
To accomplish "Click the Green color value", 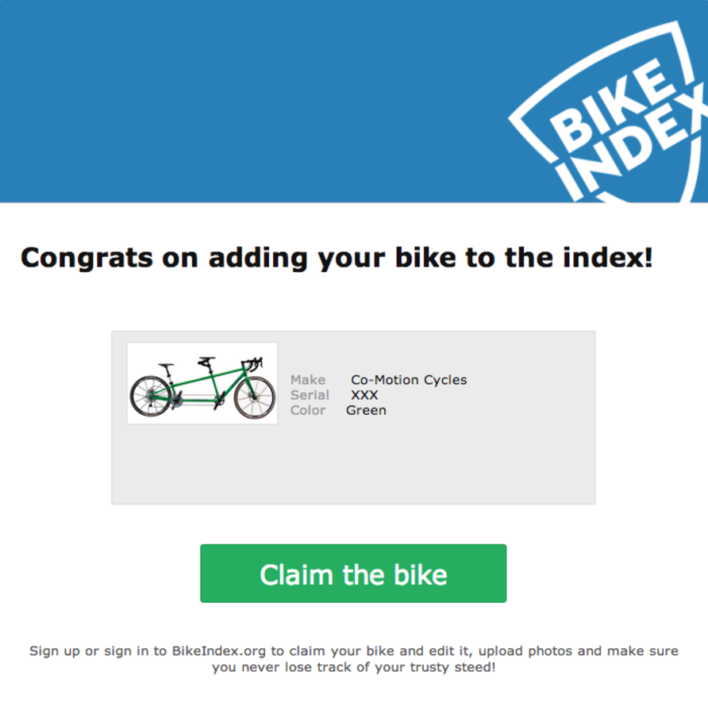I will point(366,410).
